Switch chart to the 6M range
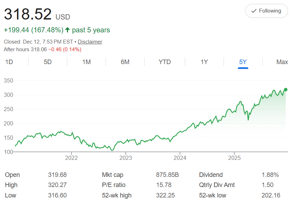294x202 pixels. pos(125,62)
